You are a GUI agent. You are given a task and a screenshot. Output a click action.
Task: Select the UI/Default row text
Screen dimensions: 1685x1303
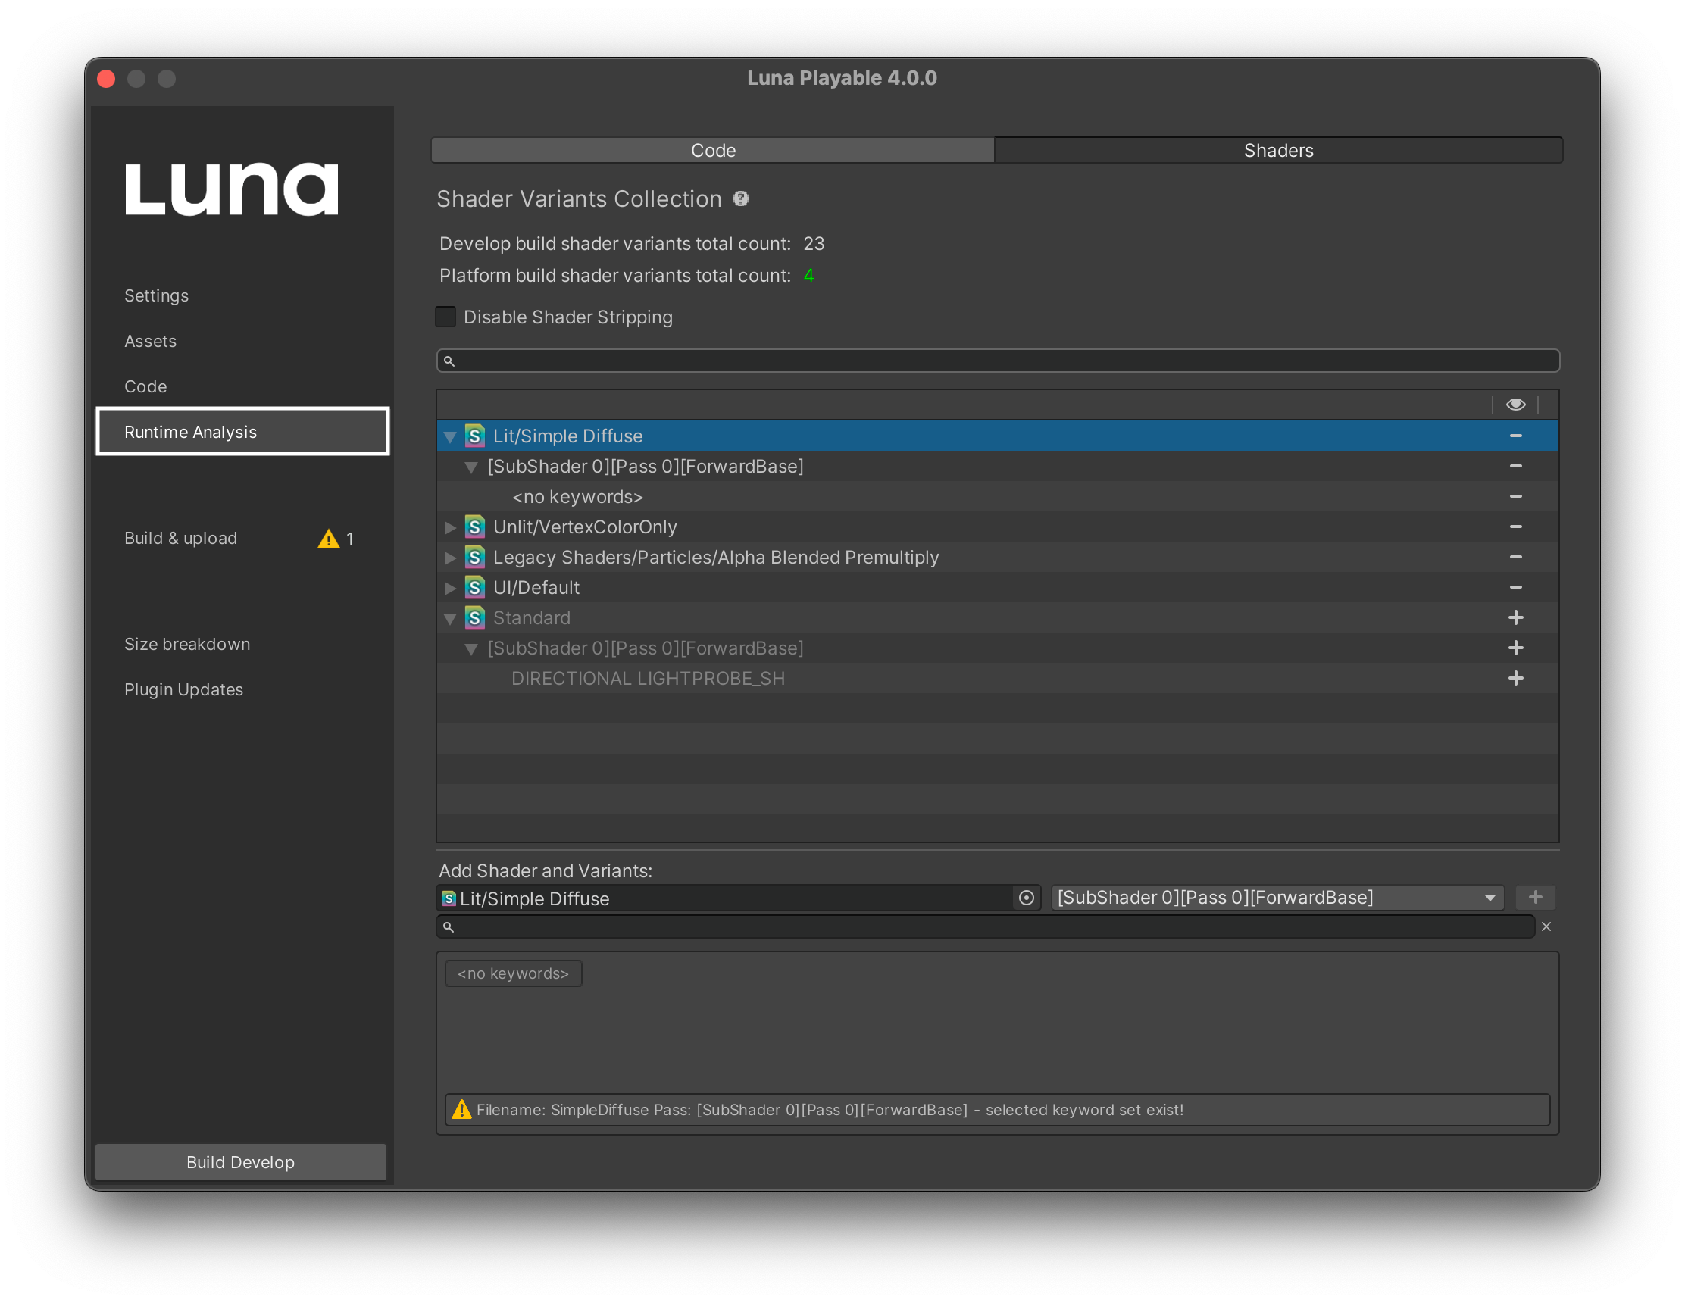(x=536, y=587)
